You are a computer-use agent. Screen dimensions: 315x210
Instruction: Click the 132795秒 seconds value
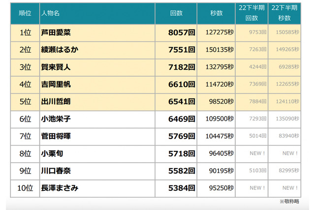tap(220, 67)
